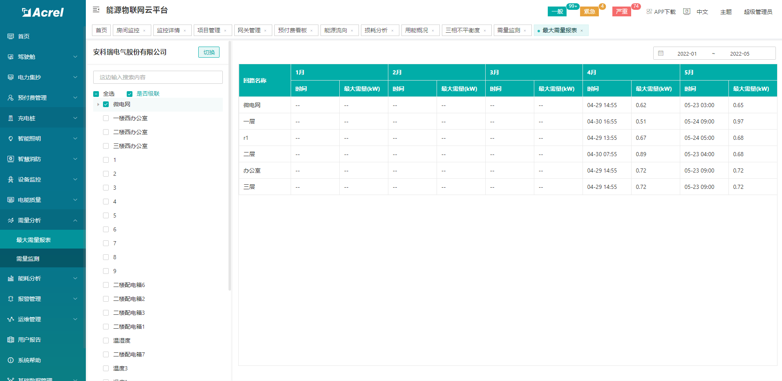Viewport: 782px width, 381px height.
Task: Expand the 驾驶舱 menu chevron
Action: tap(75, 57)
